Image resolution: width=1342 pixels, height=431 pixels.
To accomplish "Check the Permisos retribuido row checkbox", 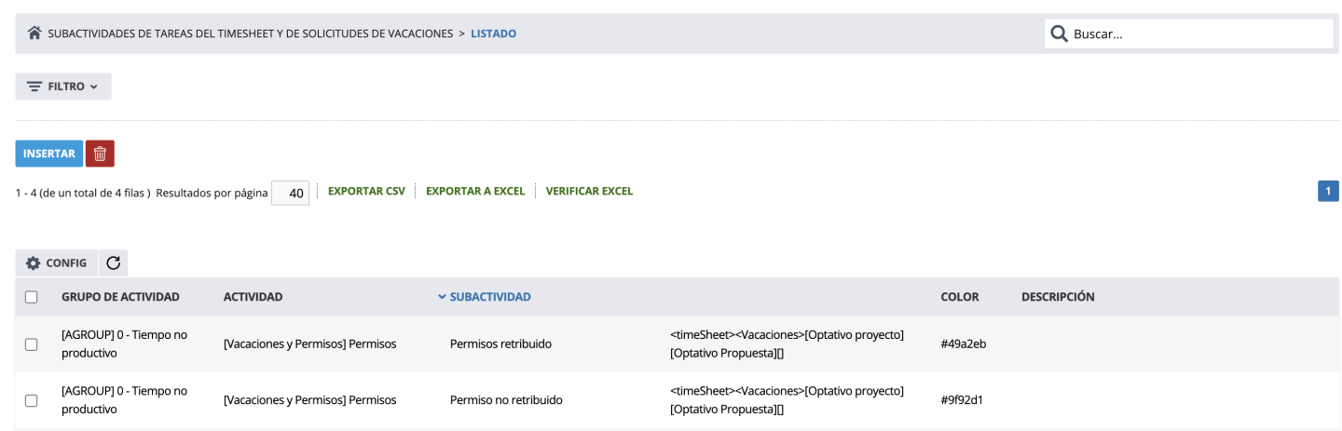I will [32, 344].
